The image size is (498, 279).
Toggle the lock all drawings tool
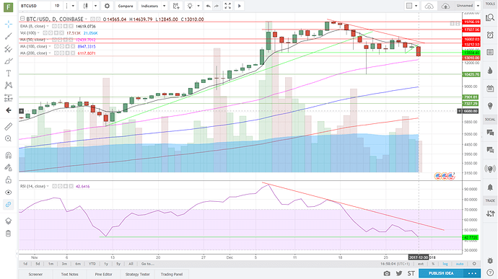9,180
